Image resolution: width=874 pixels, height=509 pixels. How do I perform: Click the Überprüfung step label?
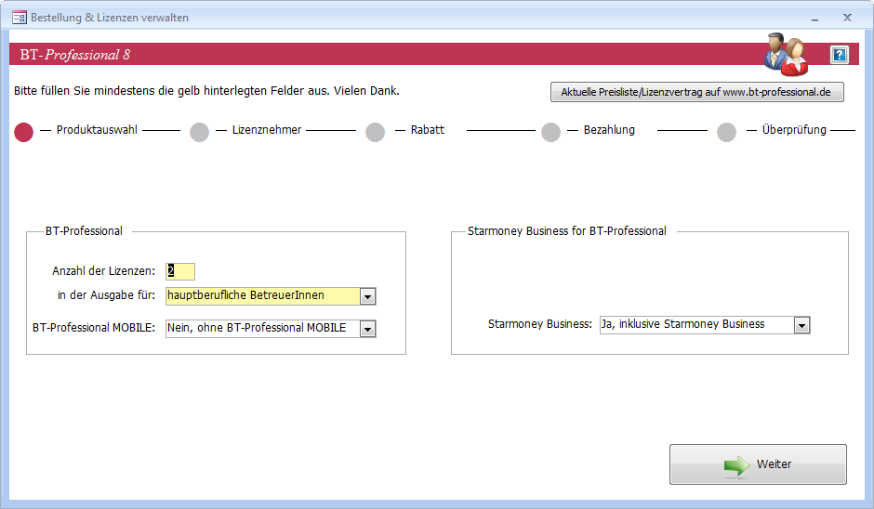pos(794,130)
